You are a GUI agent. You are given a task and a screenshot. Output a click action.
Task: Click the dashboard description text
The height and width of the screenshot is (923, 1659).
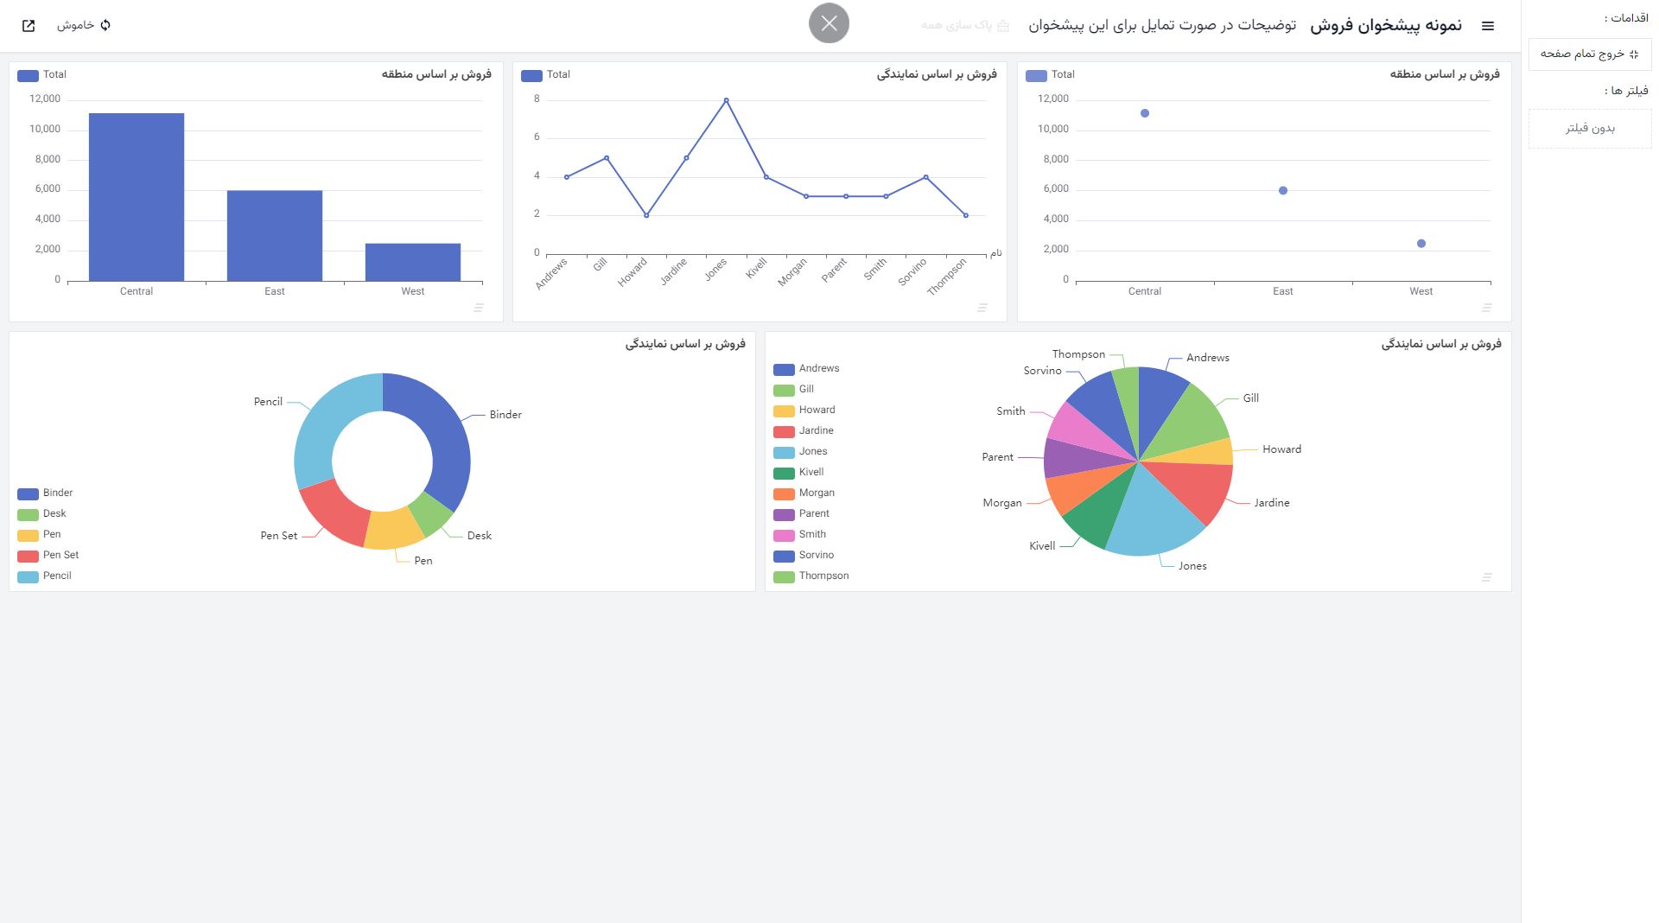1162,25
